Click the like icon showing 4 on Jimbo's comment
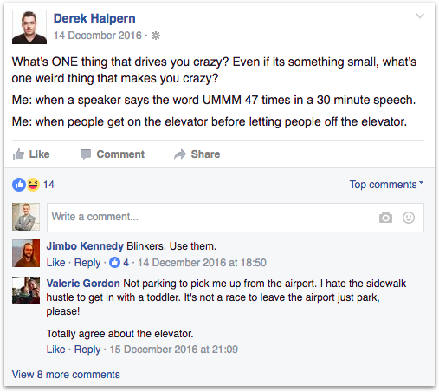This screenshot has height=392, width=439. pyautogui.click(x=114, y=263)
